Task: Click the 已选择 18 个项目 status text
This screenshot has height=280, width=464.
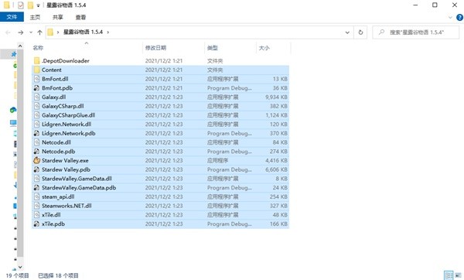Action: [58, 275]
